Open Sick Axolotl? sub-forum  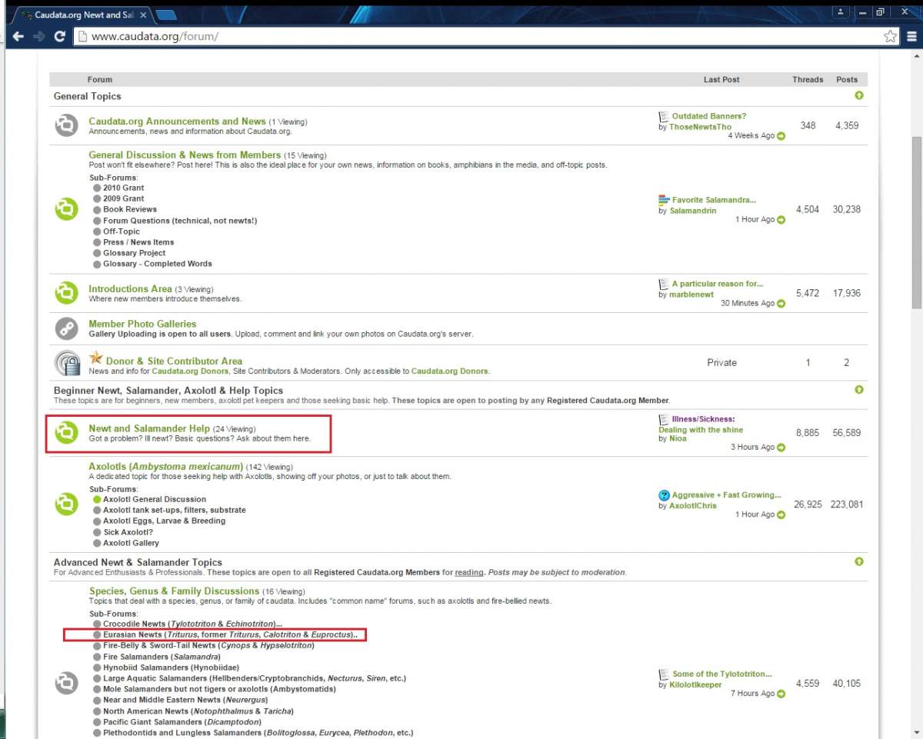[x=128, y=532]
